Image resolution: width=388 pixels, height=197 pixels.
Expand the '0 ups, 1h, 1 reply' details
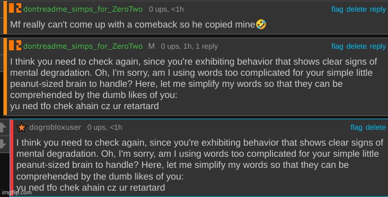tap(189, 47)
